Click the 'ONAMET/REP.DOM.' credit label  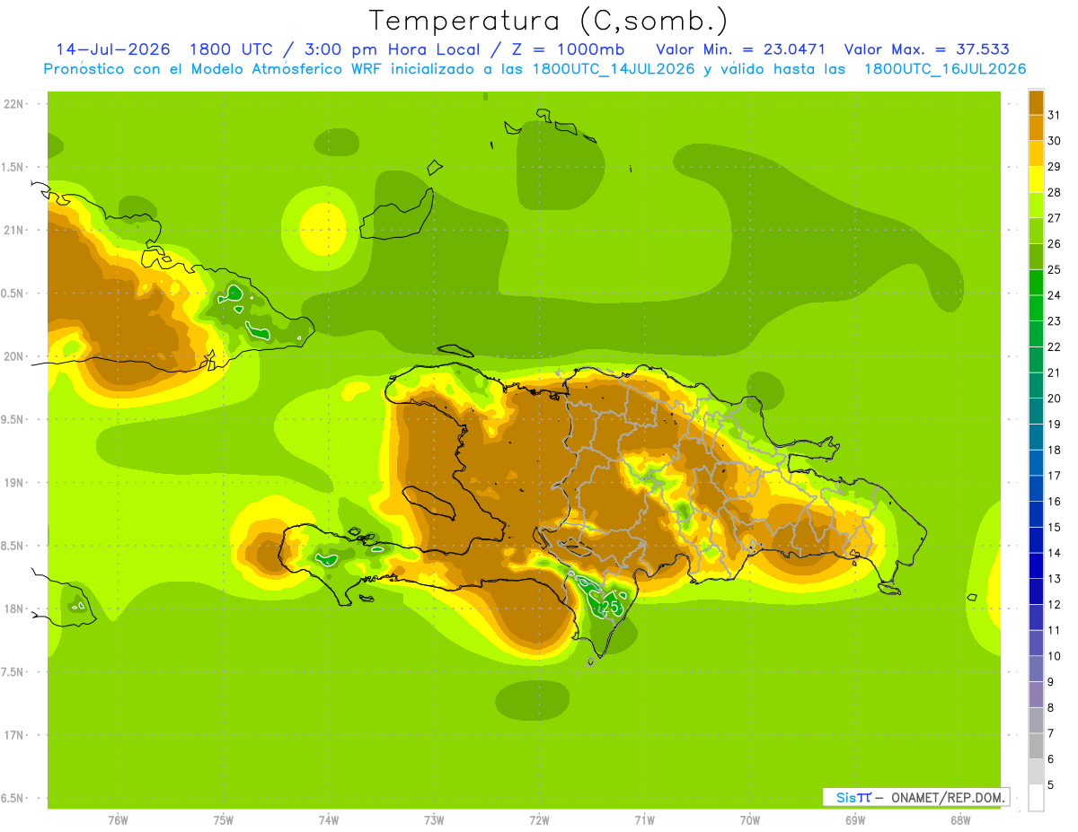coord(949,797)
